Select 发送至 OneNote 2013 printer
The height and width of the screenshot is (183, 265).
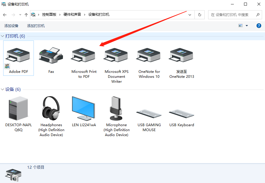[181, 55]
